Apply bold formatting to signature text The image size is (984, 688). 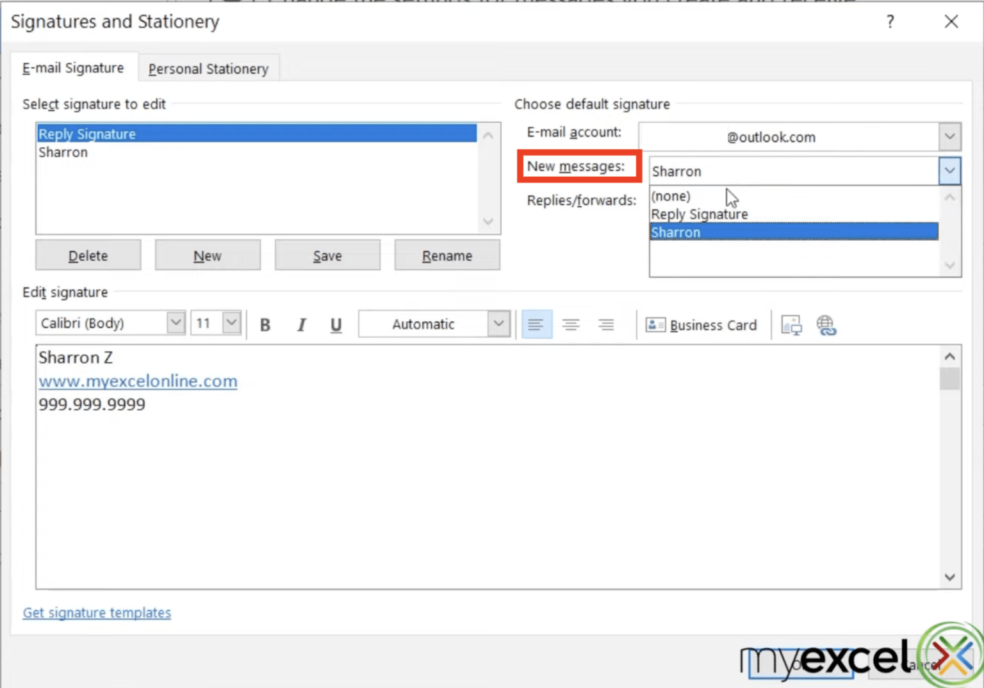265,324
